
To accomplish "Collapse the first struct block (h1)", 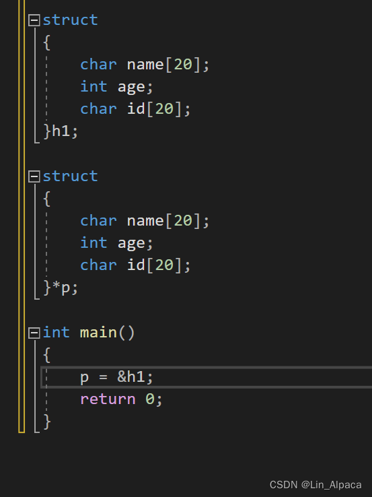I will [34, 20].
